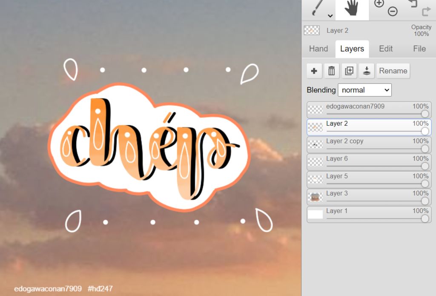Screen dimensions: 436x296
Task: Switch to the Edit tab
Action: click(x=386, y=49)
